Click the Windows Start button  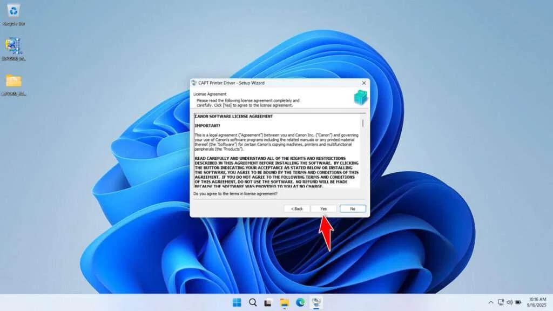click(237, 302)
